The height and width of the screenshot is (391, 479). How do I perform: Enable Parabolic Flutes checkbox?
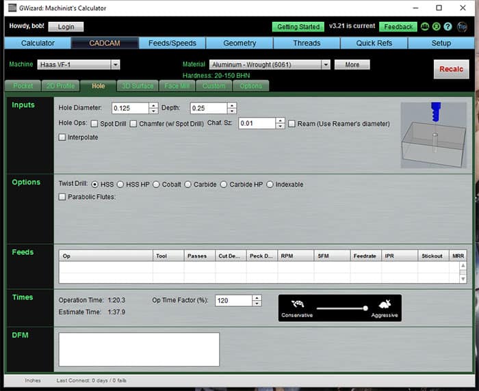62,197
